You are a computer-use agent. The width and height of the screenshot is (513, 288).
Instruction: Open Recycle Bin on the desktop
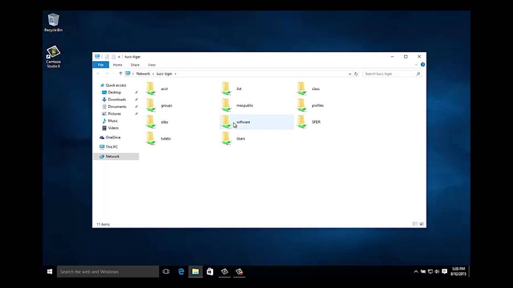[x=53, y=23]
